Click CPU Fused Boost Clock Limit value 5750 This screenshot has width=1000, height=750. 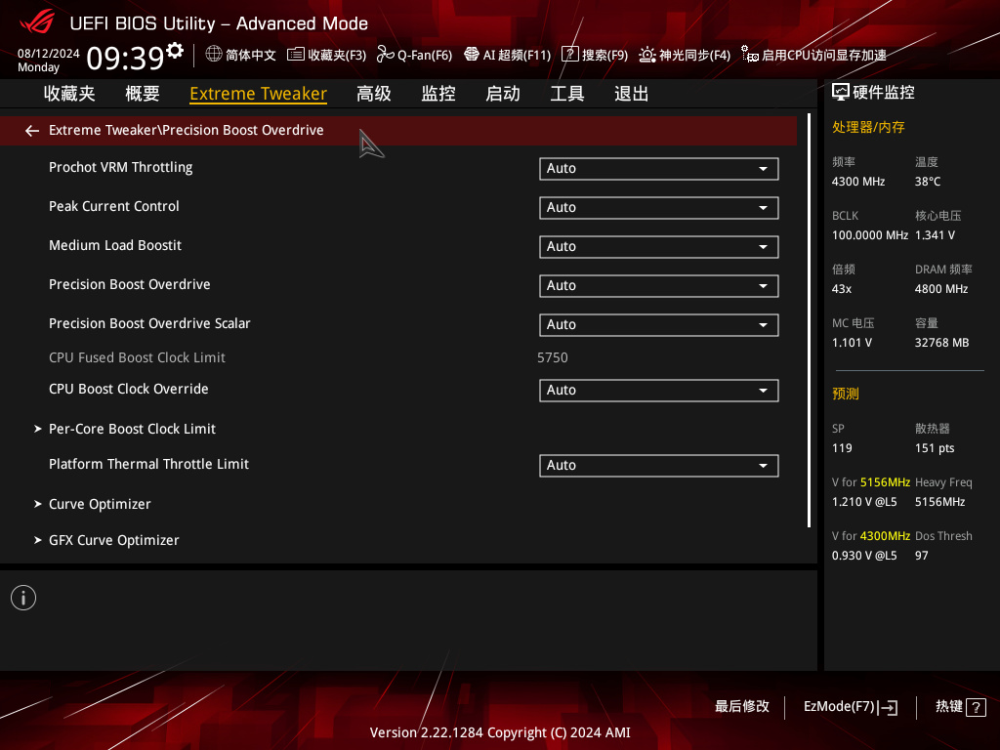coord(553,357)
